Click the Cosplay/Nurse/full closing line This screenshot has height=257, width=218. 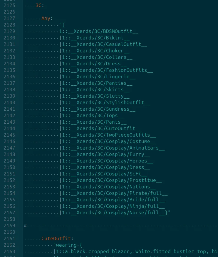click(x=115, y=213)
